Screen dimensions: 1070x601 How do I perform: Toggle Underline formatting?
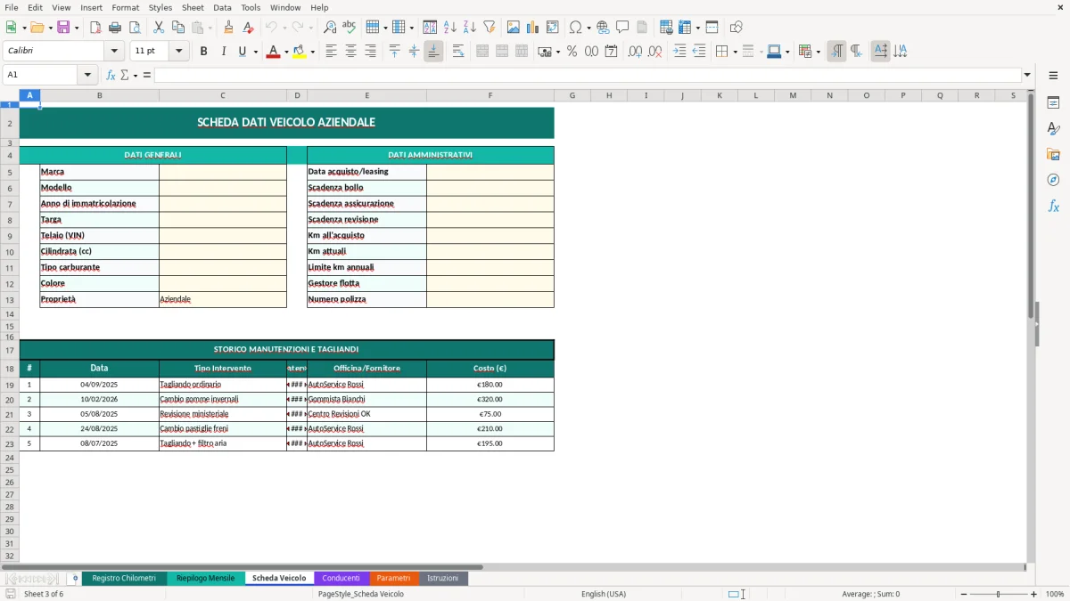(x=242, y=52)
